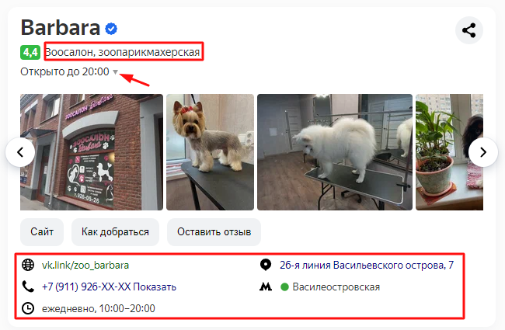Open the Yorkshire terrier photo thumbnail
505x330 pixels.
[x=210, y=152]
